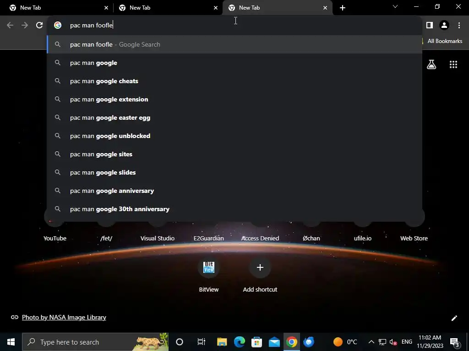The image size is (469, 351).
Task: Close the first New Tab
Action: 106,8
